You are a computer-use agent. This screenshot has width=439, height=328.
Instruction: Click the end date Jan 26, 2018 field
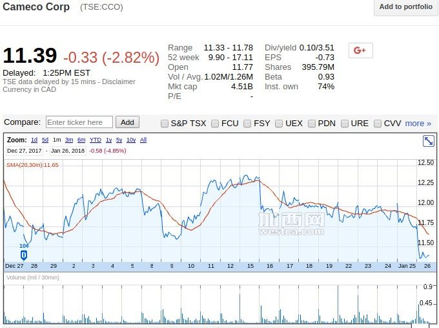point(68,150)
